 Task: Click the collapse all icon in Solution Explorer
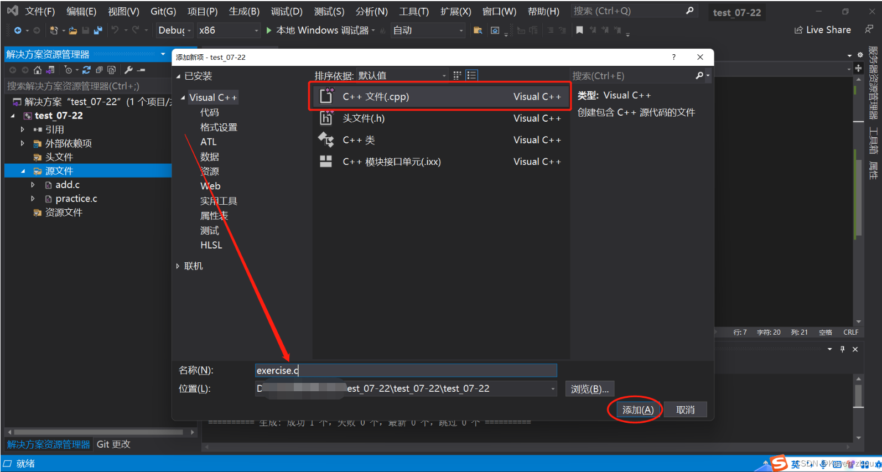[x=99, y=70]
